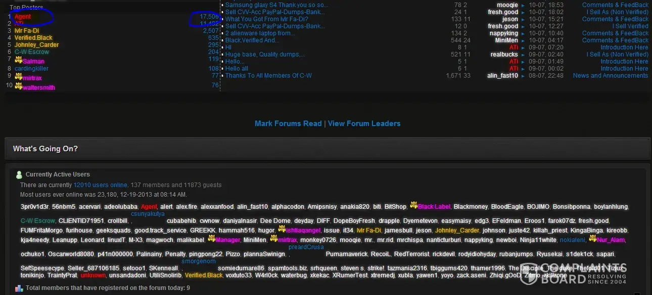
Task: Go to the News and Announcements forum
Action: coord(610,76)
